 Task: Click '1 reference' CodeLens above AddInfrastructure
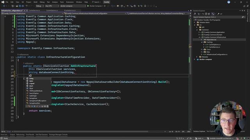tap(29, 63)
